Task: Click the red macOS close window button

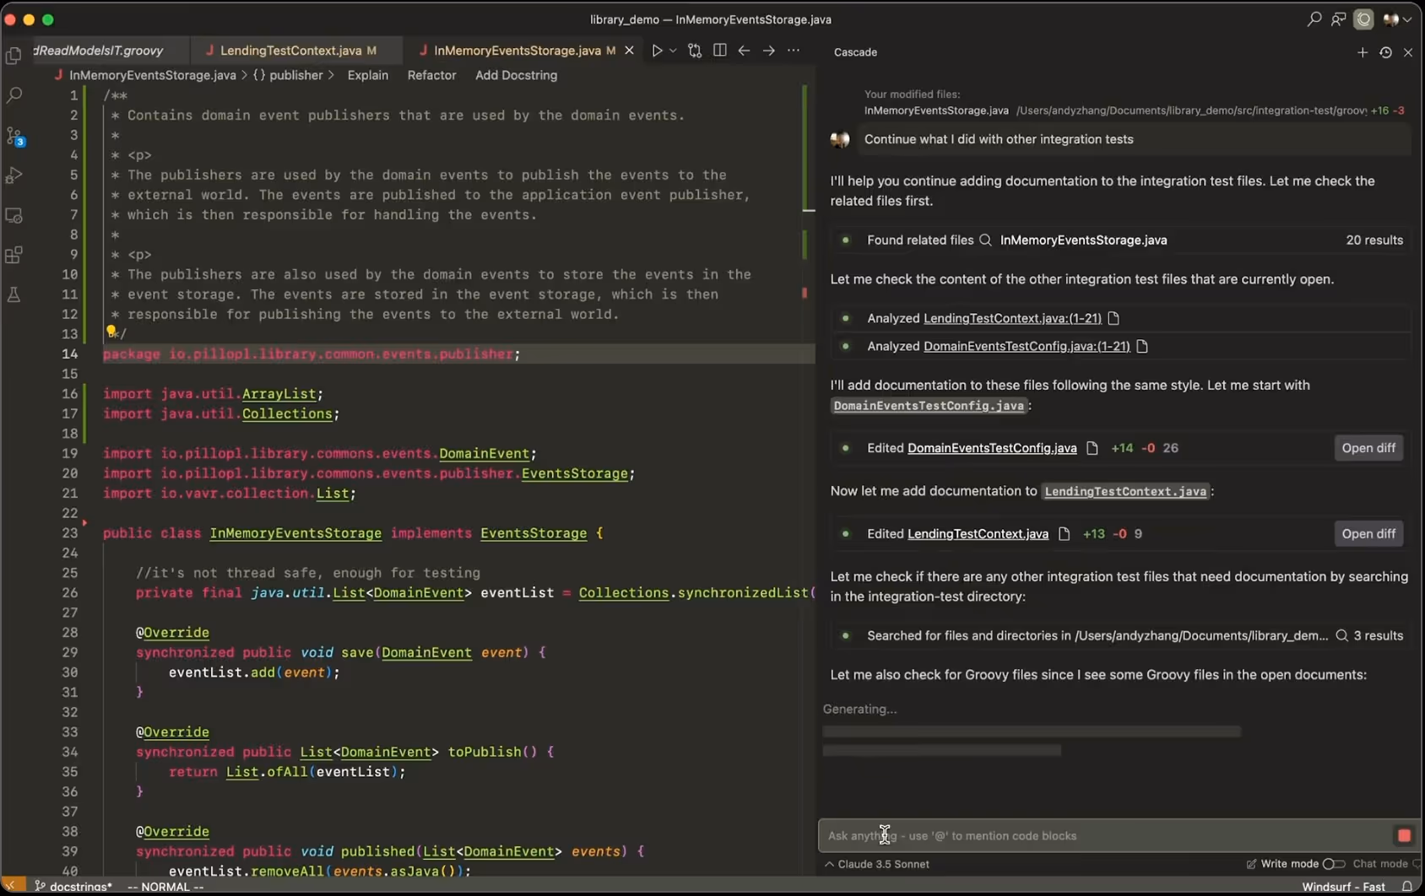Action: tap(10, 19)
